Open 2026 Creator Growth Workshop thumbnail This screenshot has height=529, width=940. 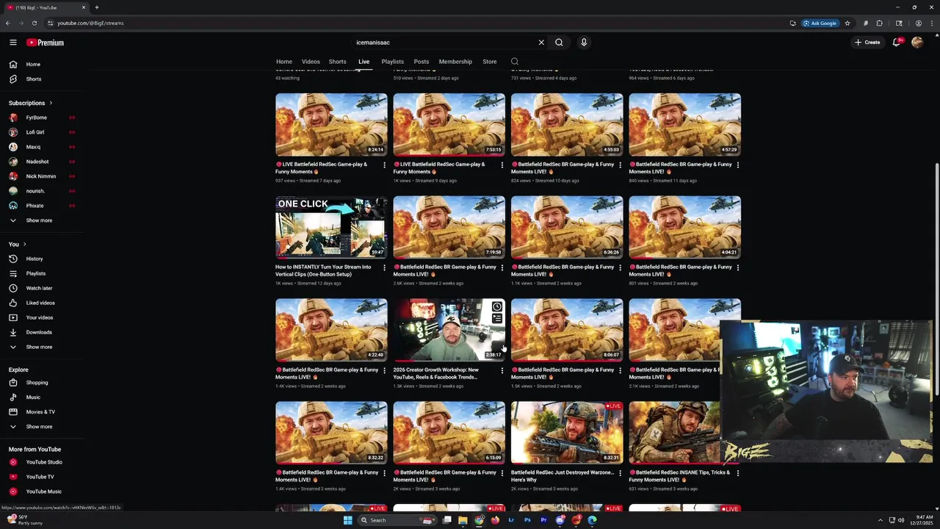tap(449, 330)
